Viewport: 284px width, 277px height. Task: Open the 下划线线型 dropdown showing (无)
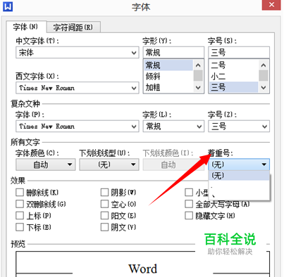(x=109, y=165)
